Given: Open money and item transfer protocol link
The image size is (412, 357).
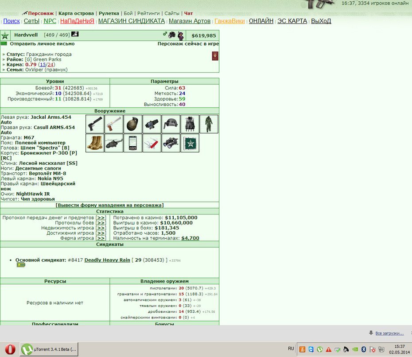Looking at the screenshot, I should point(101,218).
